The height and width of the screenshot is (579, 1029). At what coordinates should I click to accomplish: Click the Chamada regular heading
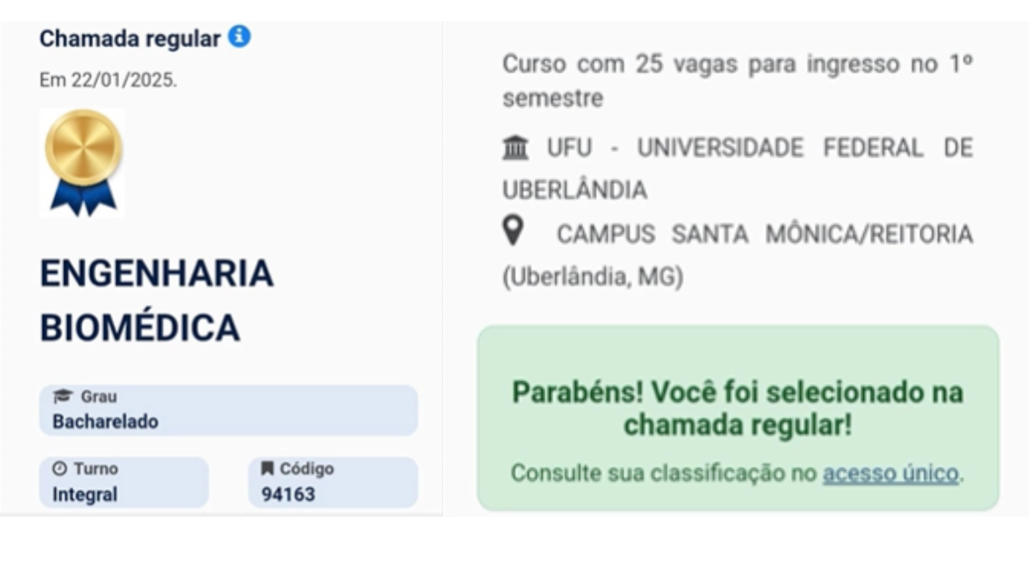coord(130,39)
